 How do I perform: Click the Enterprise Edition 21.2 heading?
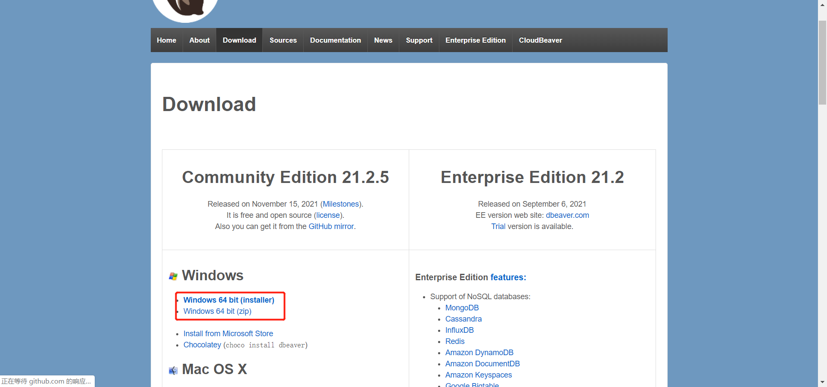coord(532,177)
